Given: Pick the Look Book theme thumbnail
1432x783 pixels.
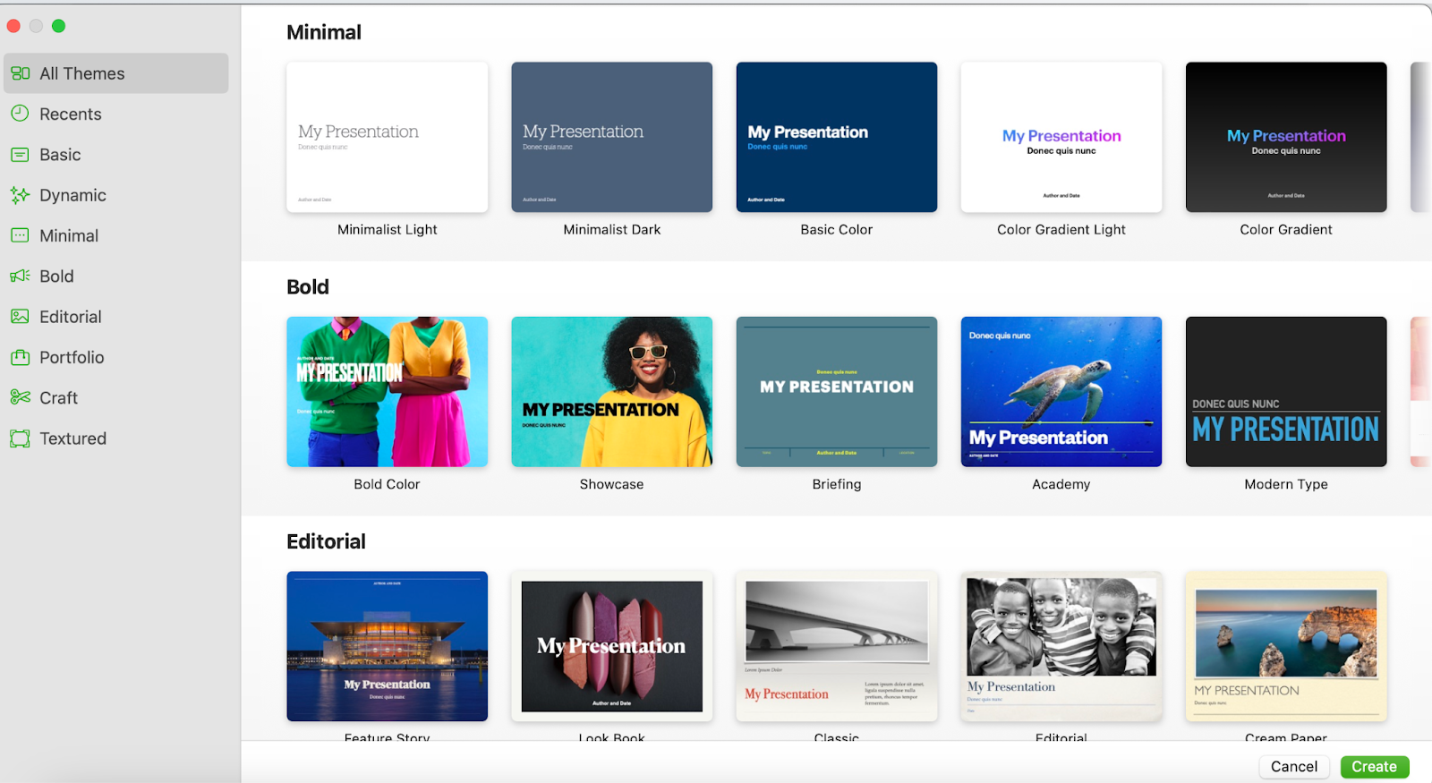Looking at the screenshot, I should click(x=611, y=646).
